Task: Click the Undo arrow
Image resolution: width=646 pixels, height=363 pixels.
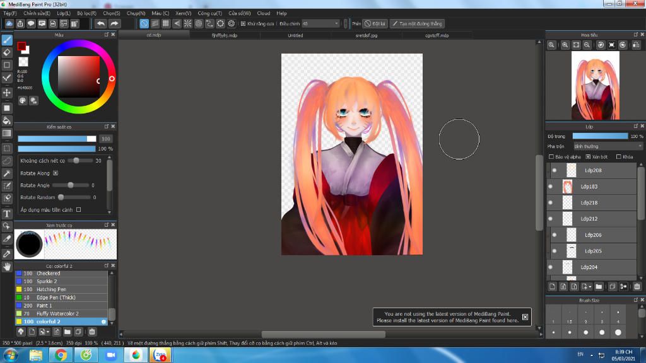Action: (x=100, y=23)
